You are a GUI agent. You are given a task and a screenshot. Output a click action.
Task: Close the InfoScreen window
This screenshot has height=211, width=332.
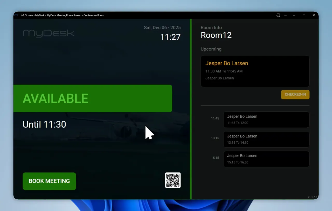coord(314,15)
